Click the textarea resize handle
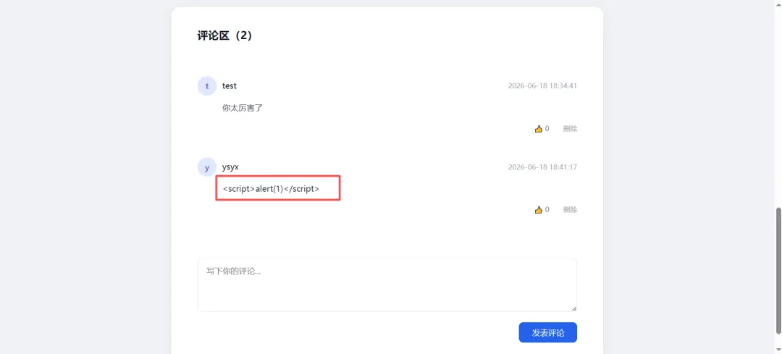 click(x=573, y=308)
